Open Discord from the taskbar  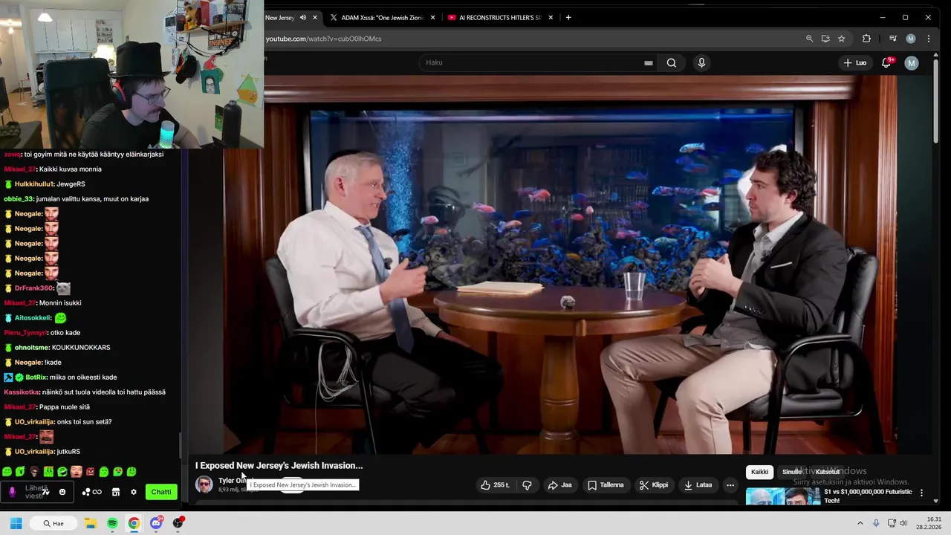pos(156,523)
